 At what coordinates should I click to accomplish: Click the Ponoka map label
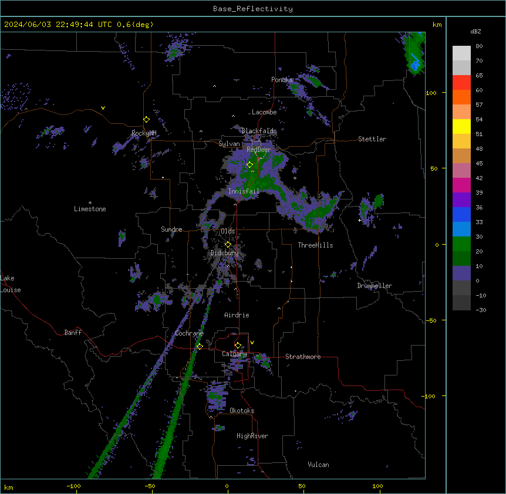click(282, 80)
